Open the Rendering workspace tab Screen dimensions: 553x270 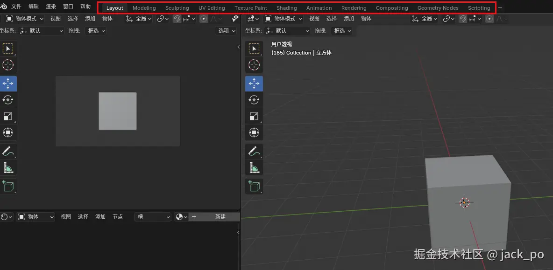(x=354, y=8)
